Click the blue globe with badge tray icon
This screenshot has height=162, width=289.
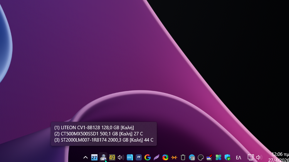[192, 157]
